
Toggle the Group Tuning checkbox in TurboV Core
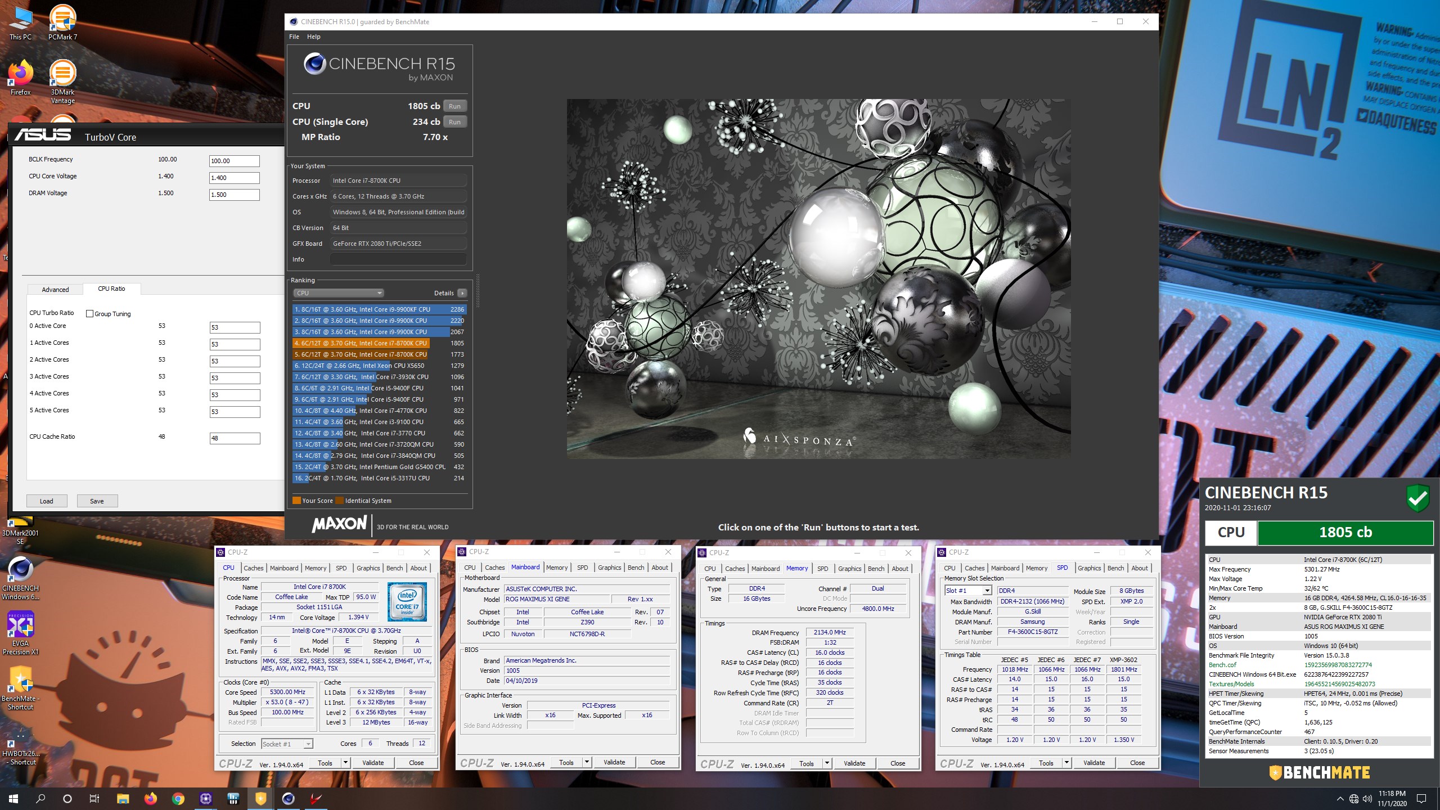pyautogui.click(x=89, y=314)
